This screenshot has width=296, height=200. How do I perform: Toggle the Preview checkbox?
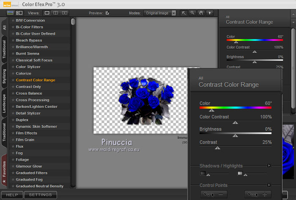pos(107,13)
